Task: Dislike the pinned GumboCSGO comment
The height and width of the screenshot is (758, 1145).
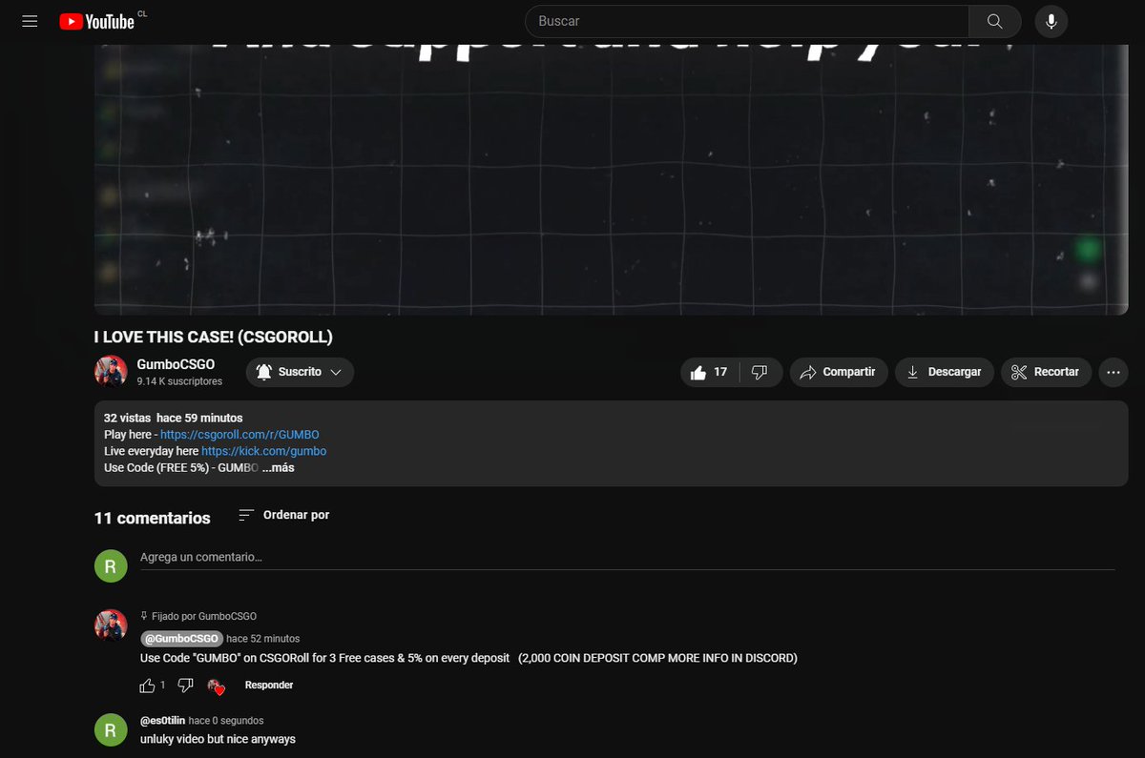Action: click(x=186, y=686)
